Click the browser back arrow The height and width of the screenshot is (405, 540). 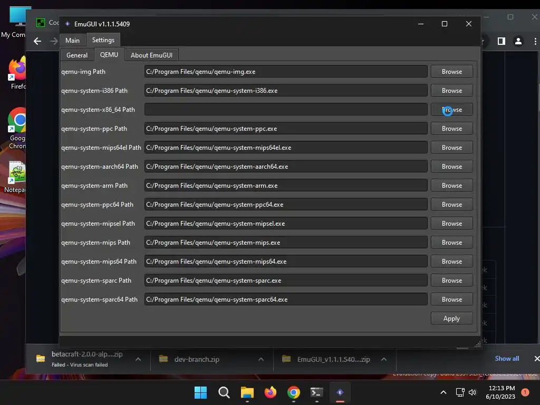(37, 41)
